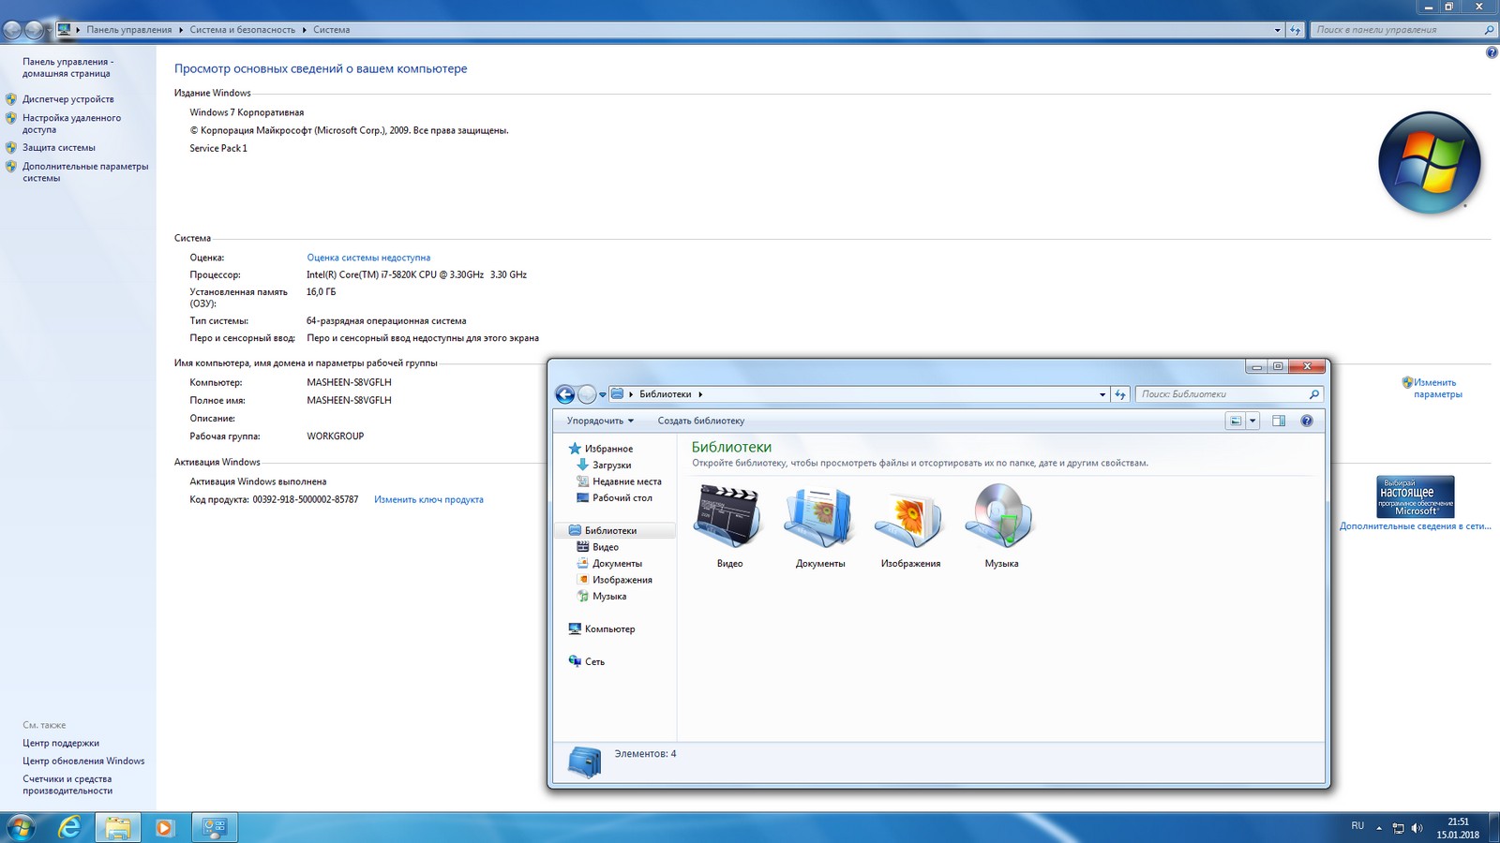Open Центр поддержки link

61,743
